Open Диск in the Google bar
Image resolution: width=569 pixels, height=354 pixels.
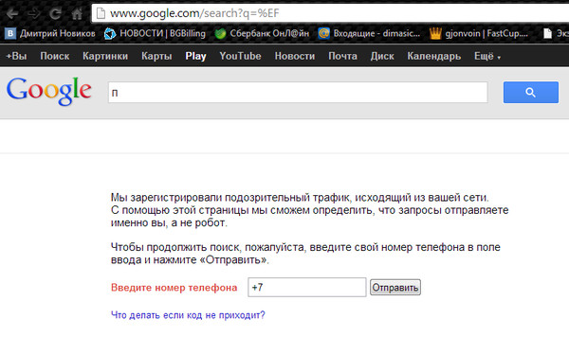click(382, 56)
